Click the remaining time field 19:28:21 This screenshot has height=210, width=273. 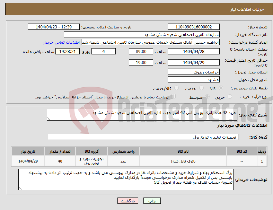(x=68, y=51)
